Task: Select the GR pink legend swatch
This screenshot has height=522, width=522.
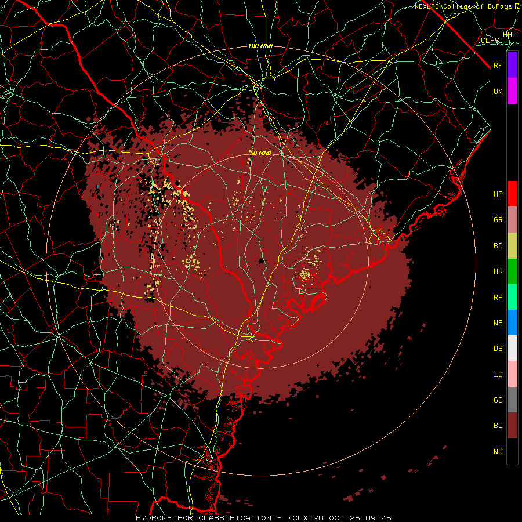Action: [512, 220]
